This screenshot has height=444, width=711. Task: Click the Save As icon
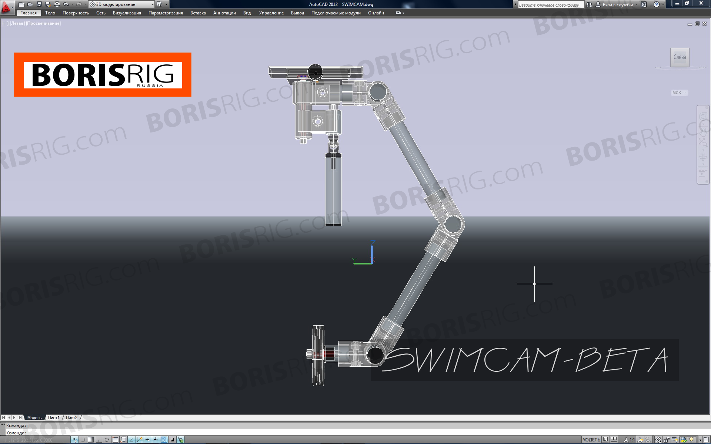coord(48,4)
